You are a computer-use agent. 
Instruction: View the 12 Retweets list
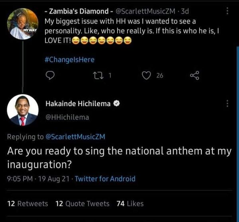point(27,203)
